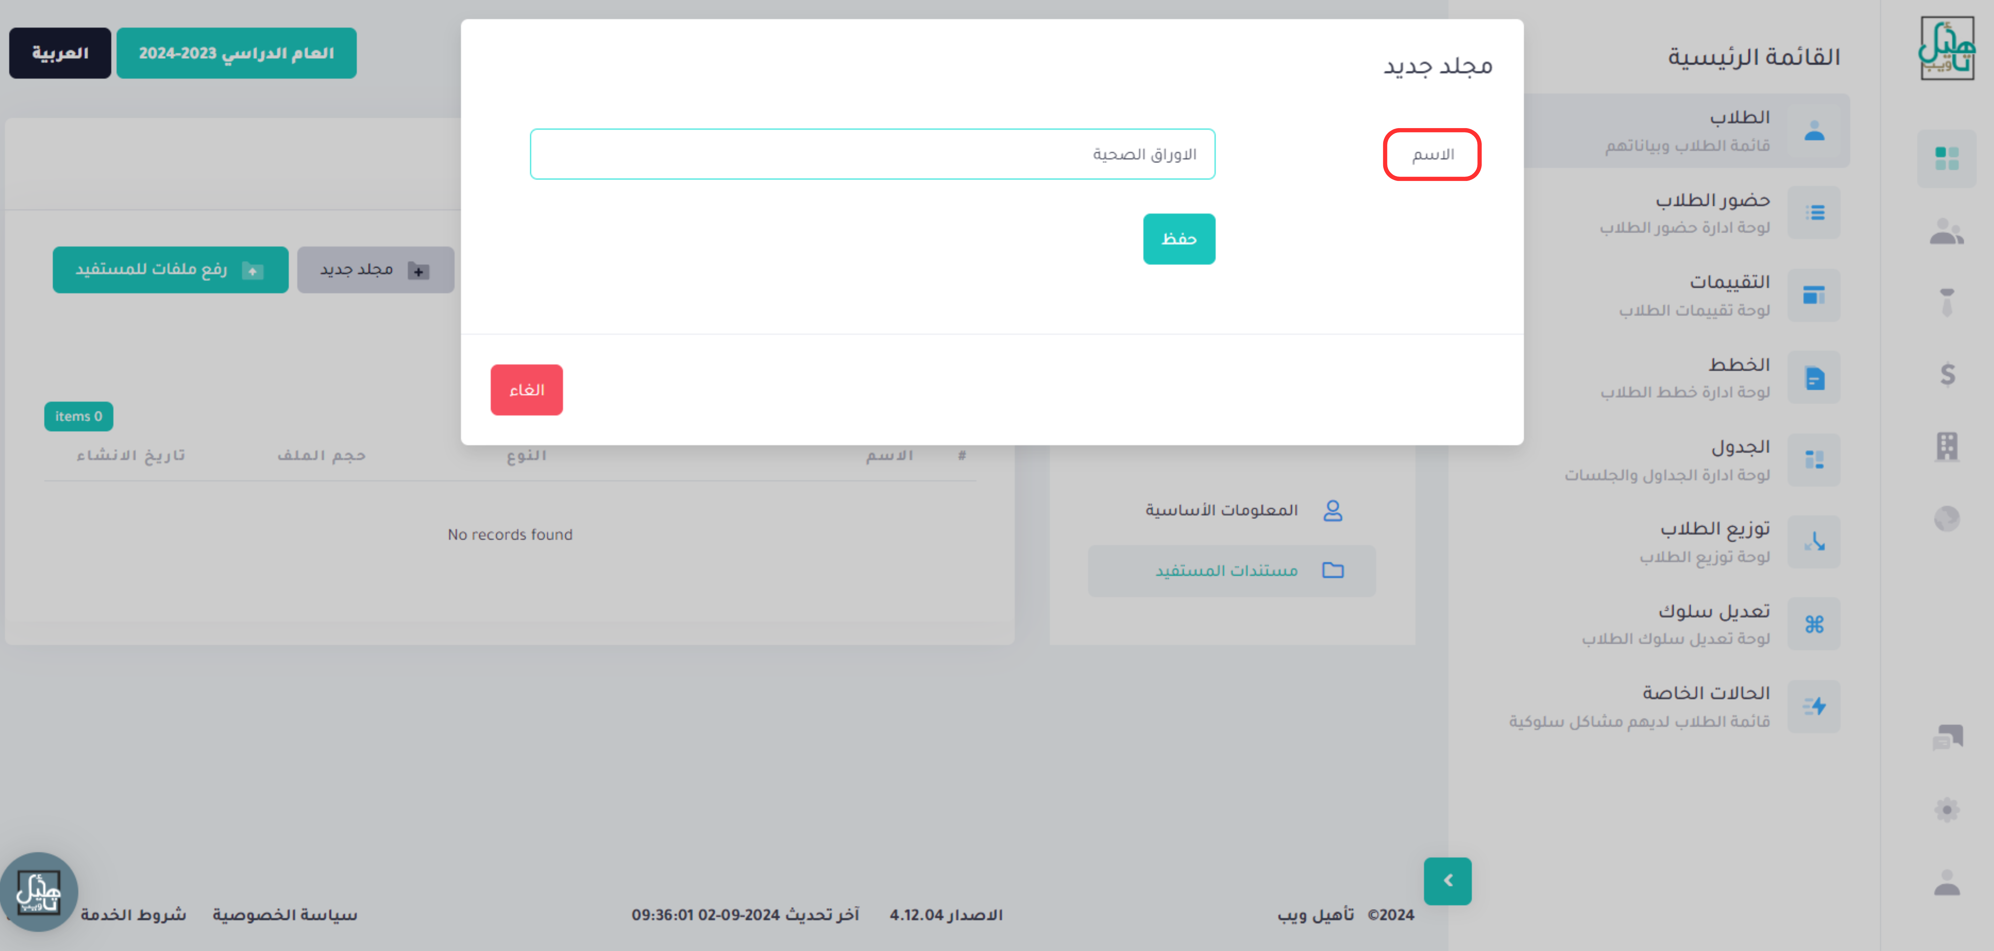Click the الحالات الخاصة lightning icon
Viewport: 1994px width, 951px height.
[x=1814, y=706]
